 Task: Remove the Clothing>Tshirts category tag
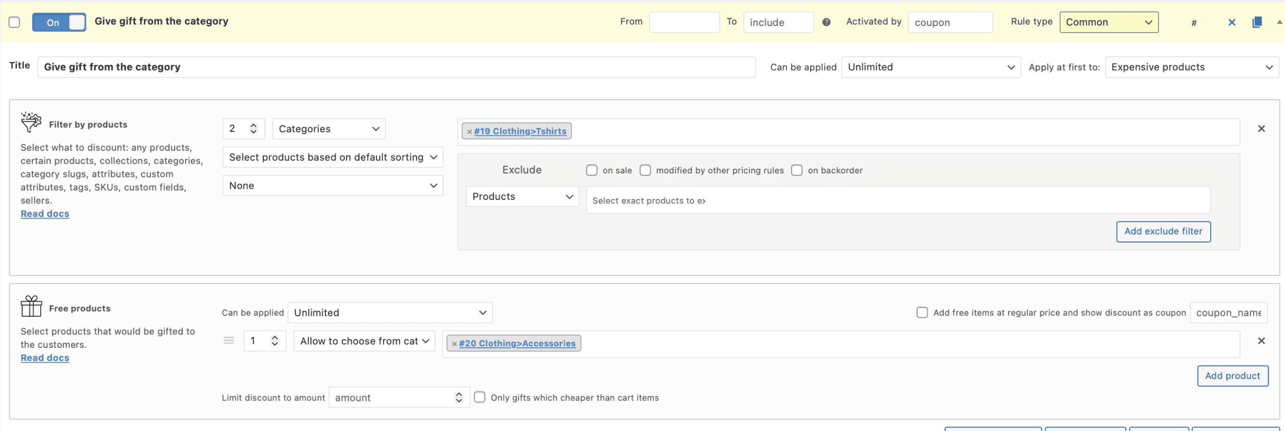pyautogui.click(x=469, y=132)
